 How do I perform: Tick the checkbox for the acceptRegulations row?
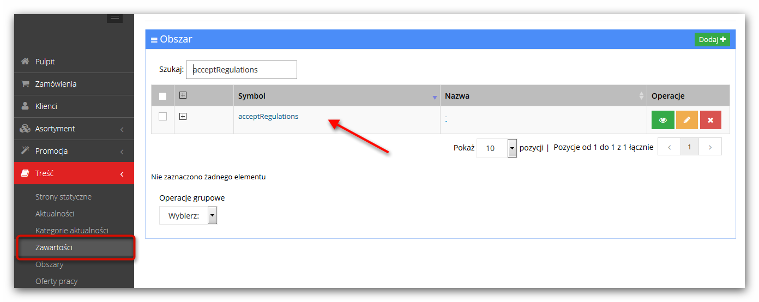coord(162,116)
